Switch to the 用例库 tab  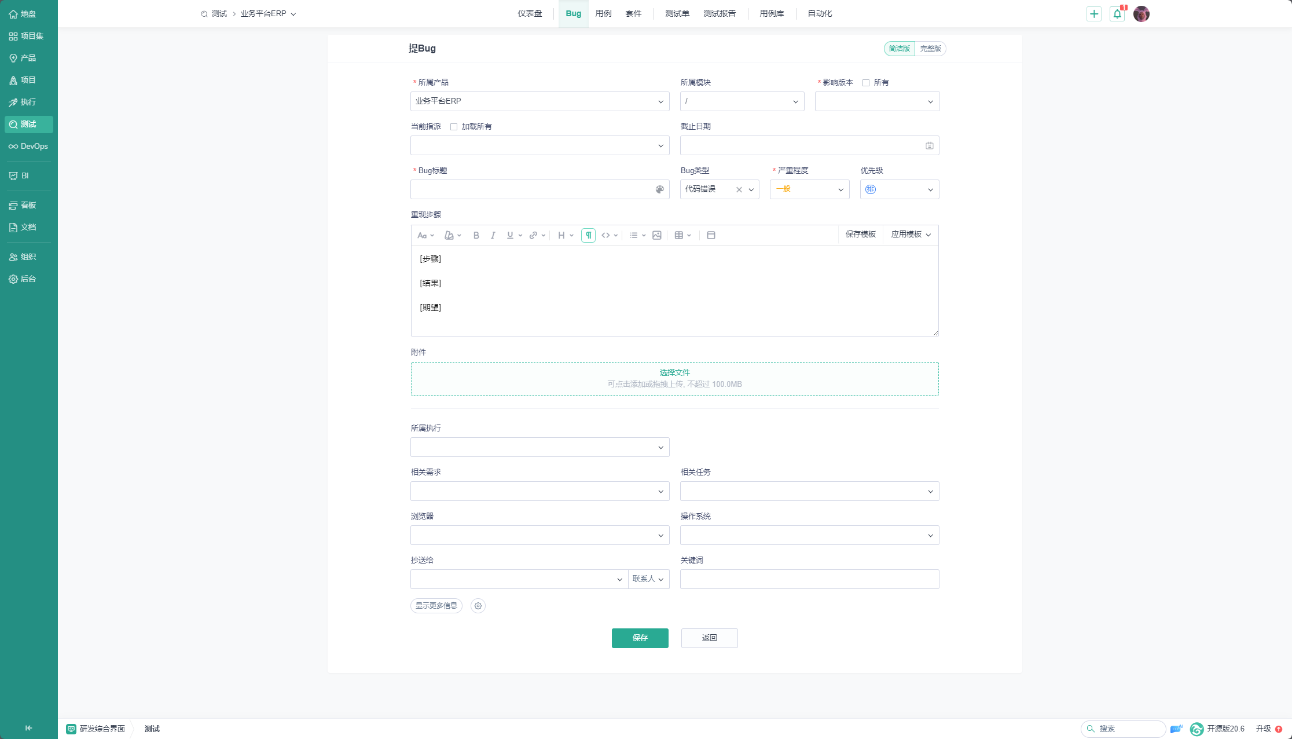point(772,13)
